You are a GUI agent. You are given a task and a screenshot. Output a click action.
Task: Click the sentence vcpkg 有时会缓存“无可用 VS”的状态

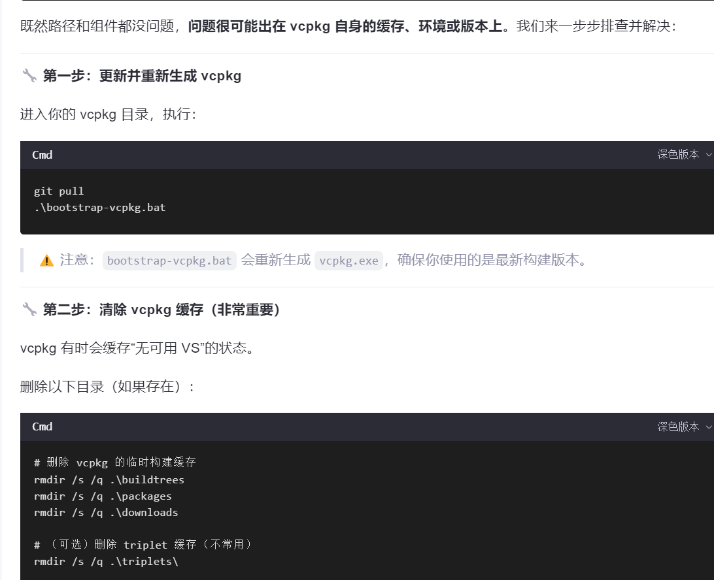pyautogui.click(x=138, y=348)
